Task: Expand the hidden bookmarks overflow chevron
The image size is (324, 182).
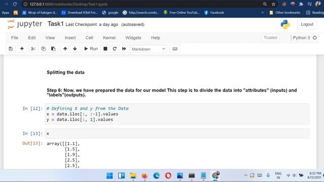Action: [262, 13]
